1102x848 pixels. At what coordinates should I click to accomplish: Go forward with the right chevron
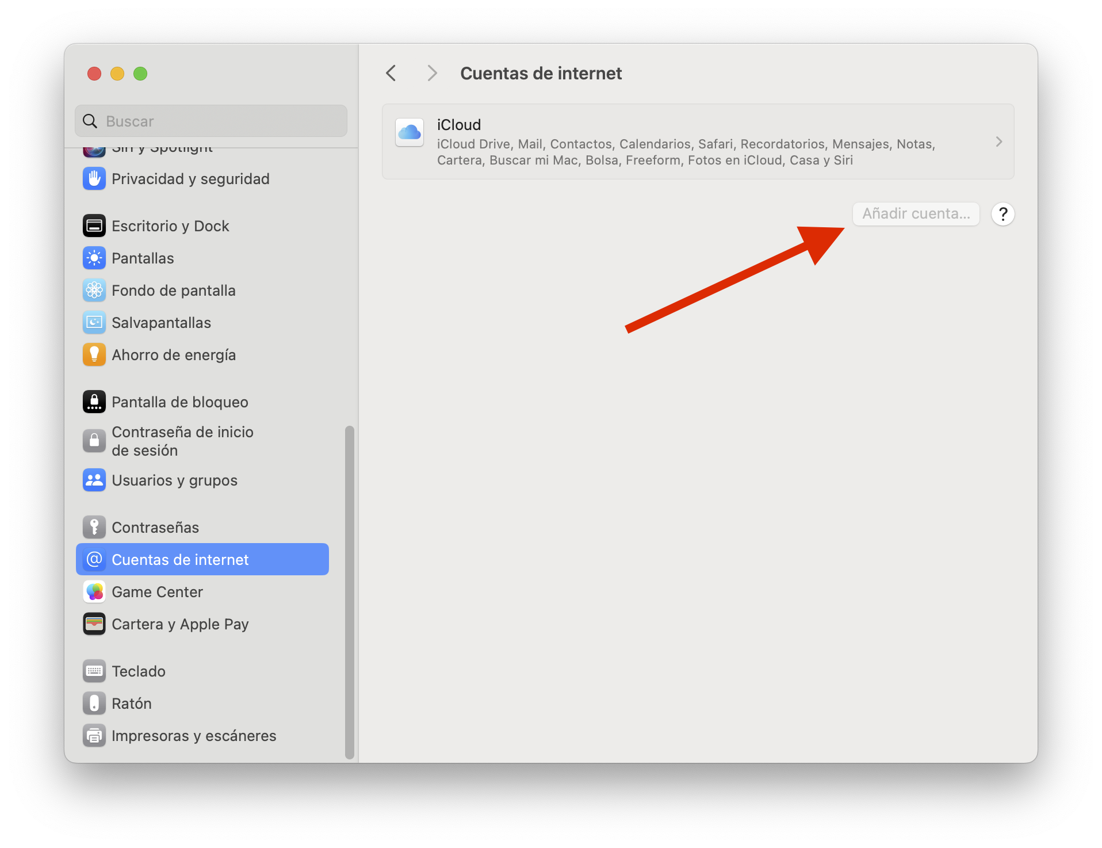432,73
